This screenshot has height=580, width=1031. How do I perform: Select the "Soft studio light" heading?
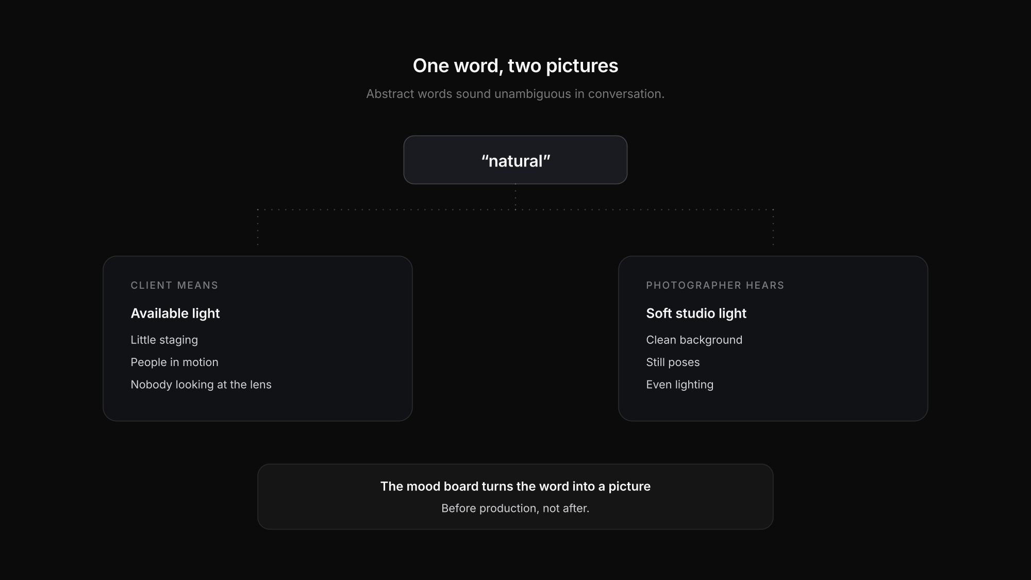696,313
